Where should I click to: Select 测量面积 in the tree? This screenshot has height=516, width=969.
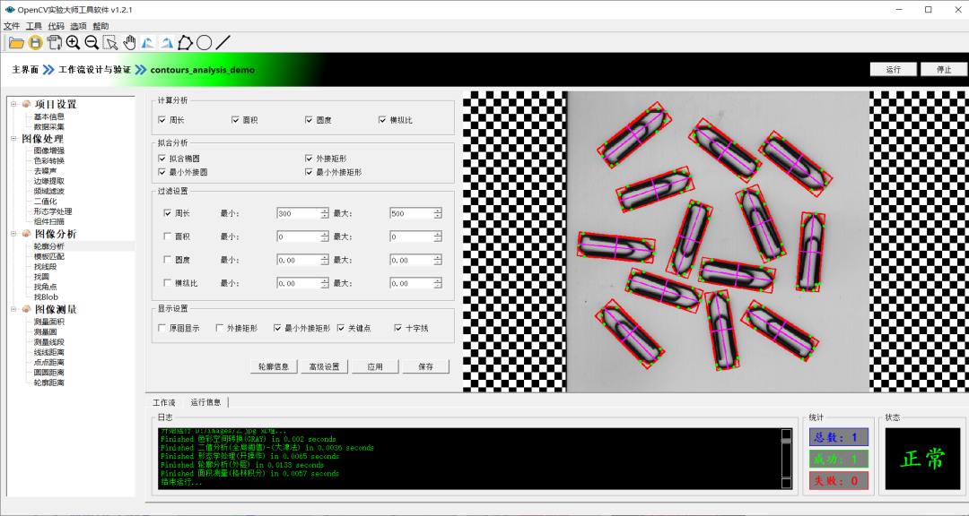pos(49,322)
